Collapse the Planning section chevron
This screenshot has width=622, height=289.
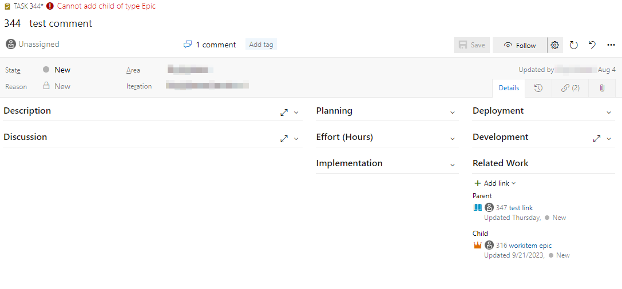click(x=453, y=113)
